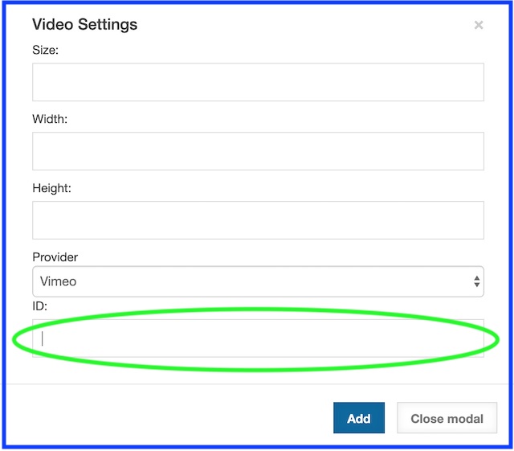Place cursor in the Height field
514x451 pixels.
click(258, 220)
